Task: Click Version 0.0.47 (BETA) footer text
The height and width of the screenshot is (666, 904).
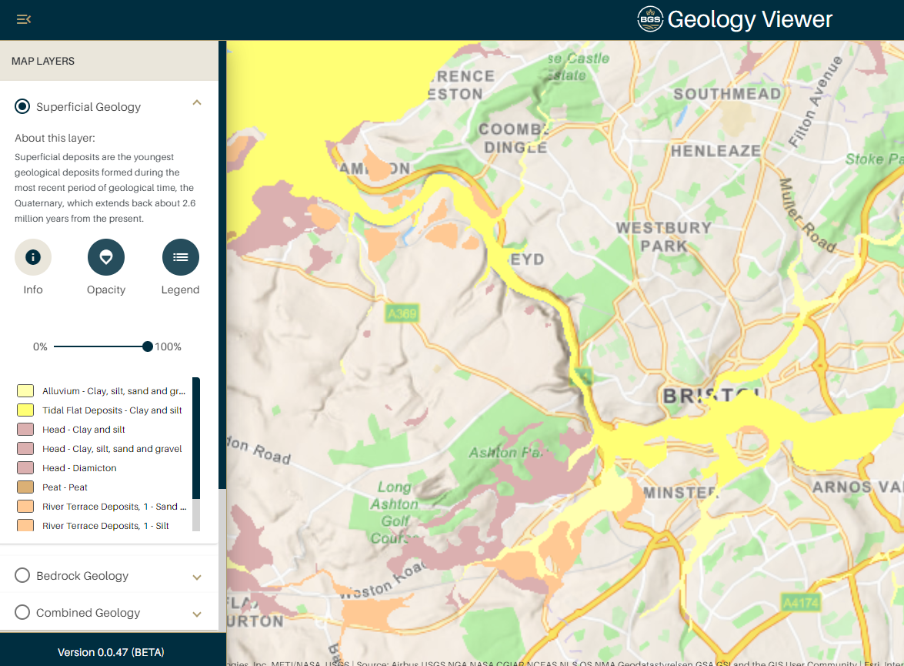Action: pos(111,652)
